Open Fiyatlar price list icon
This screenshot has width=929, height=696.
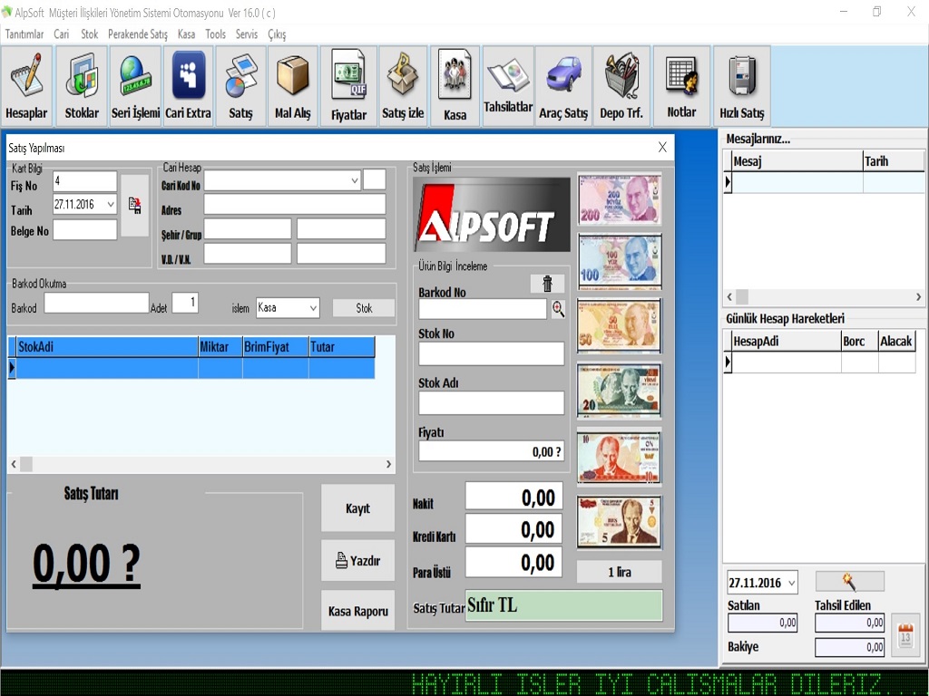(x=348, y=86)
